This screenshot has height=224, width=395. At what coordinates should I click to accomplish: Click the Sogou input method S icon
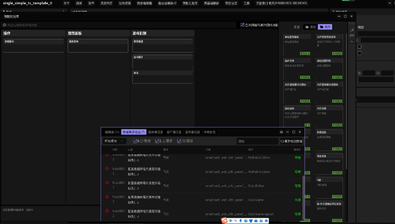coord(225,221)
